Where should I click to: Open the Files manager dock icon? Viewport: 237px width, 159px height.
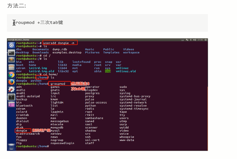tap(11, 67)
